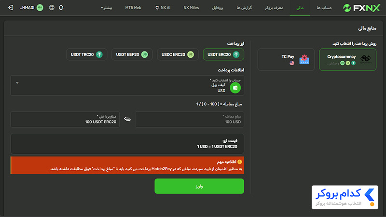Viewport: 386px width, 217px height.
Task: Click the HMADI username
Action: 27,8
